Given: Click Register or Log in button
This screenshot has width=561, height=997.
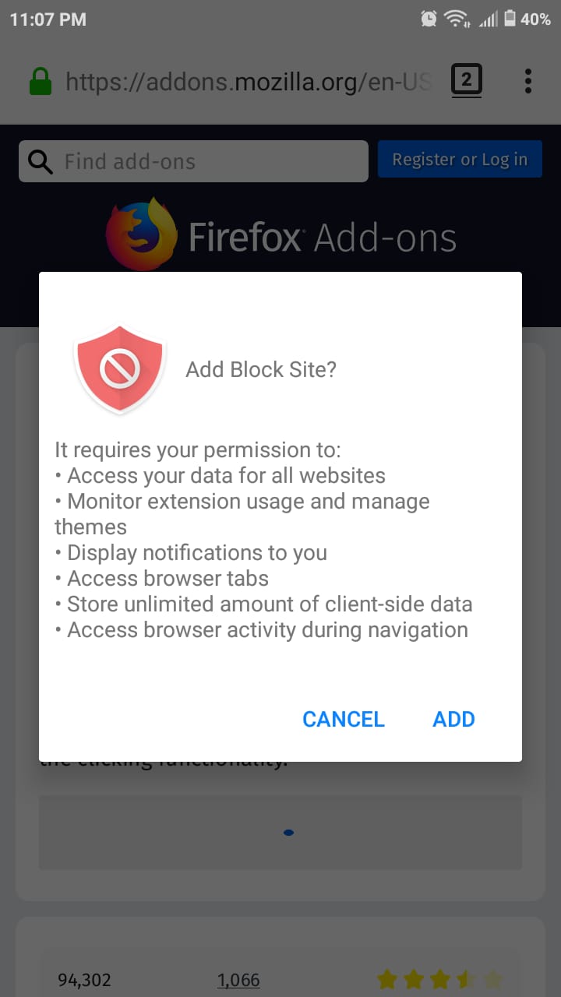Looking at the screenshot, I should pos(460,160).
